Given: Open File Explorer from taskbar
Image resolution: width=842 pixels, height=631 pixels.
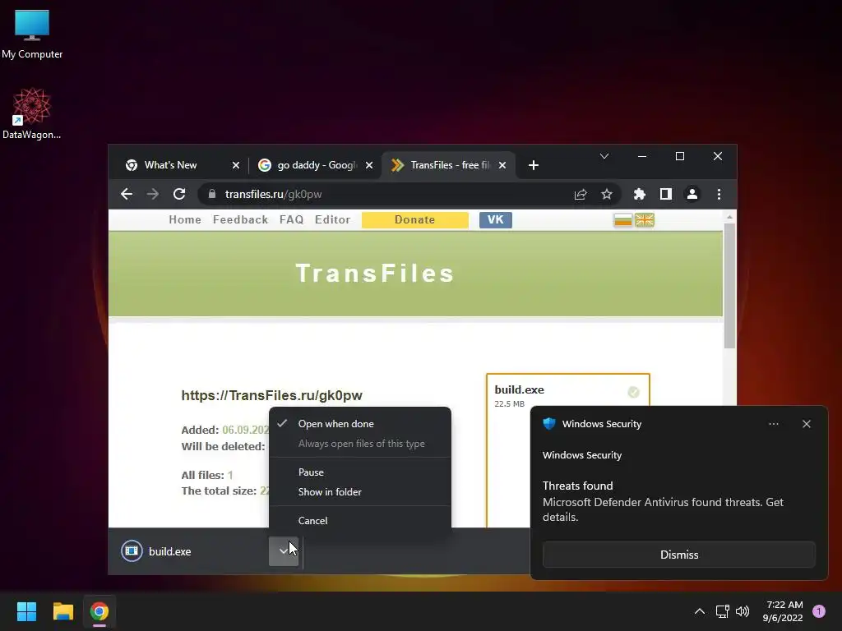Looking at the screenshot, I should coord(62,611).
